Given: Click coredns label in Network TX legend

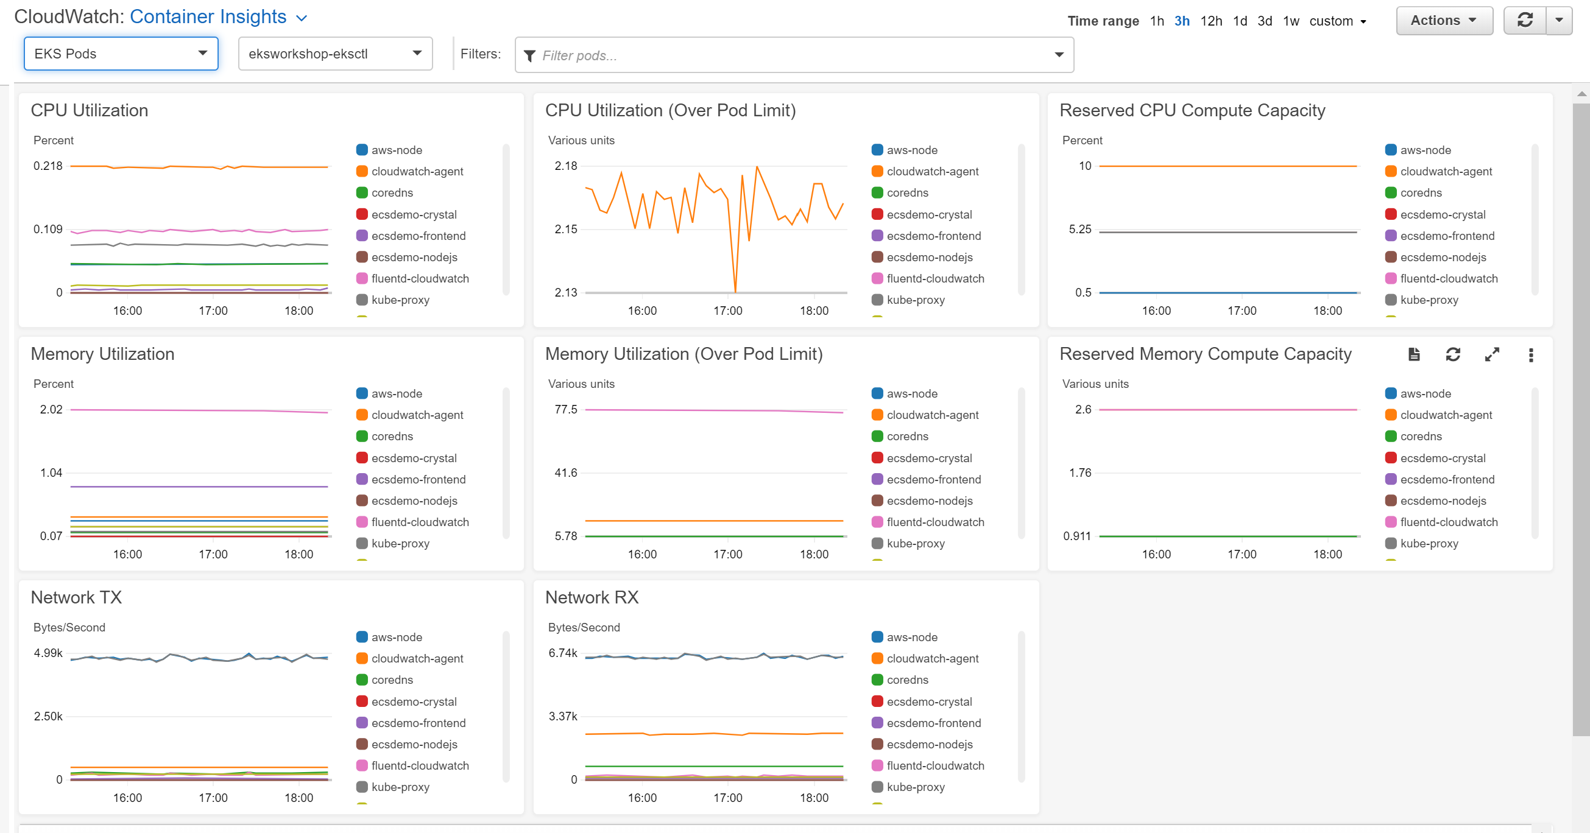Looking at the screenshot, I should (392, 680).
